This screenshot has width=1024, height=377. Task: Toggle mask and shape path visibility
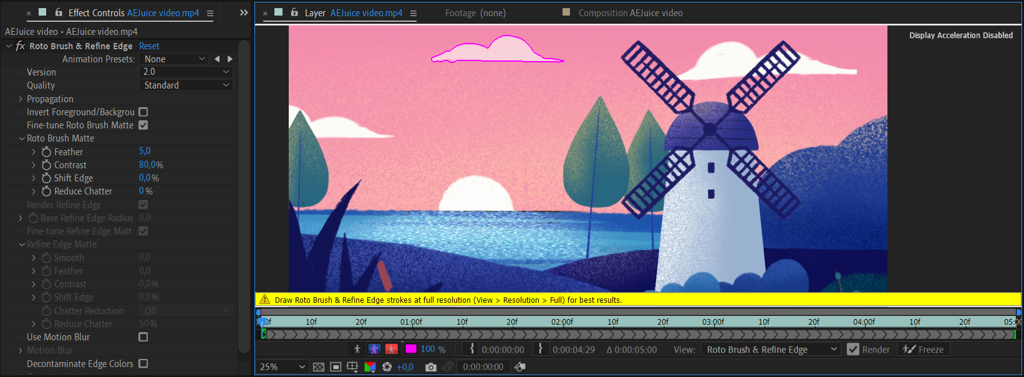(336, 367)
